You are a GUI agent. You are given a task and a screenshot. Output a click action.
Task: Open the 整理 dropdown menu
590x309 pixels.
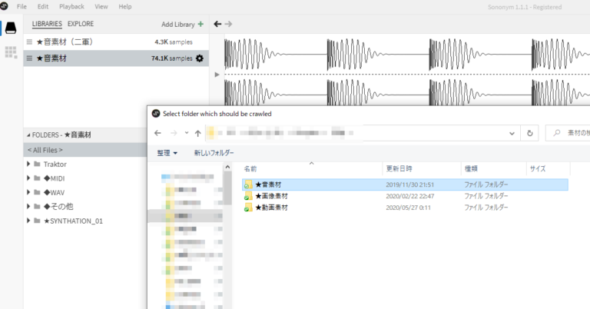[x=167, y=153]
